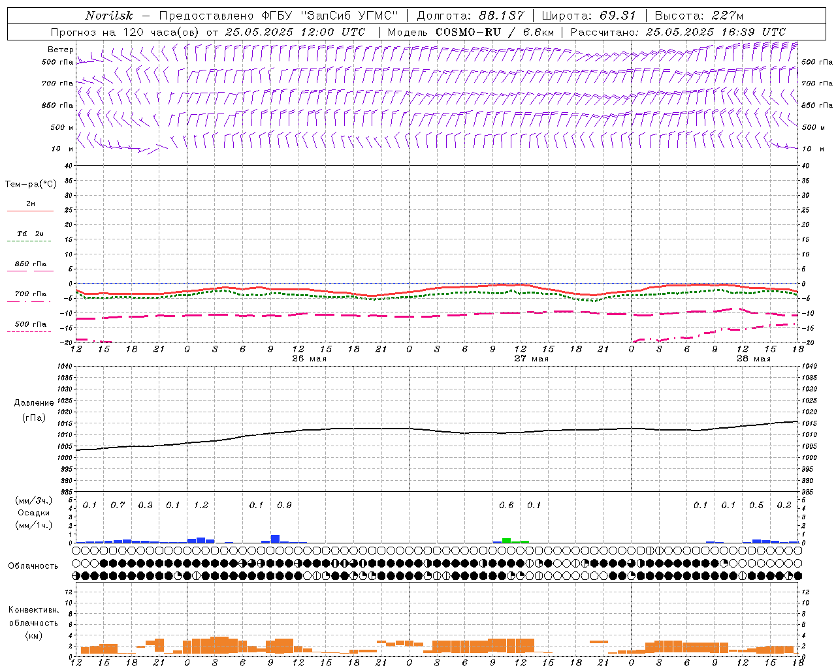Click the '0.9' precipitation value
The image size is (836, 668).
(284, 506)
